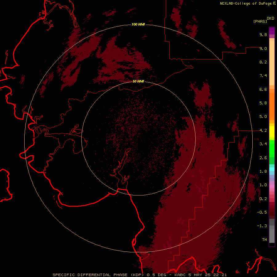Pick the pink segment of the color scale
277x277 pixels.
coord(272,187)
